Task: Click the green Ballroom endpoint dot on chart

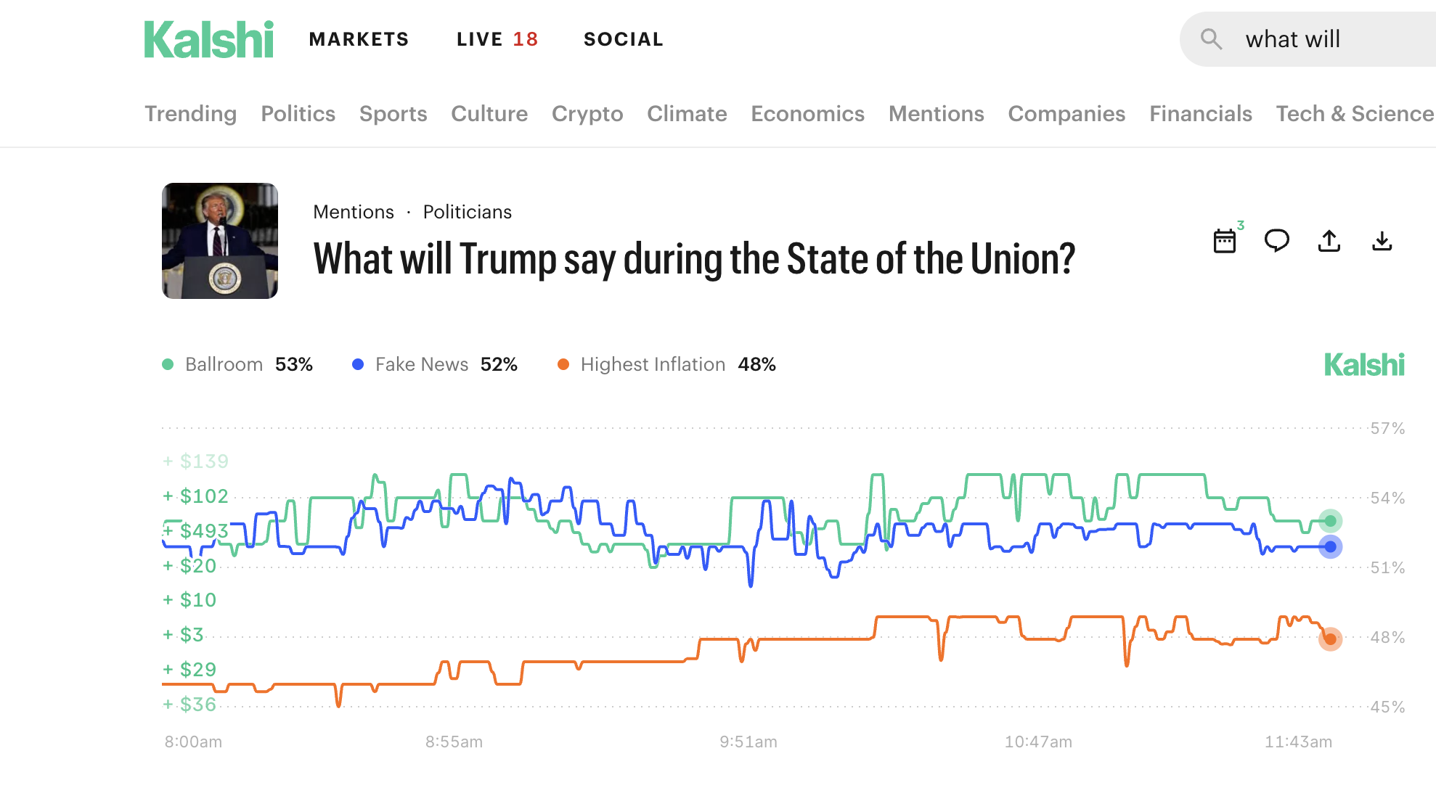Action: pyautogui.click(x=1331, y=520)
